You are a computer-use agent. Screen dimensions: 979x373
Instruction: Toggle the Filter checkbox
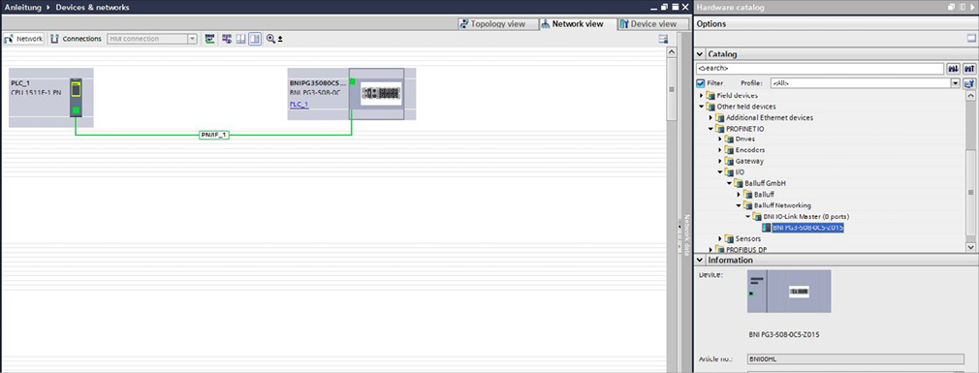click(701, 83)
